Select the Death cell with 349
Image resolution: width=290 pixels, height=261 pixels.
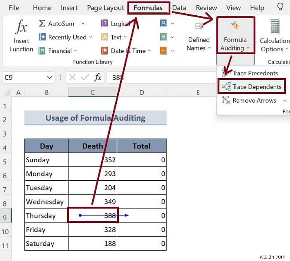(93, 201)
